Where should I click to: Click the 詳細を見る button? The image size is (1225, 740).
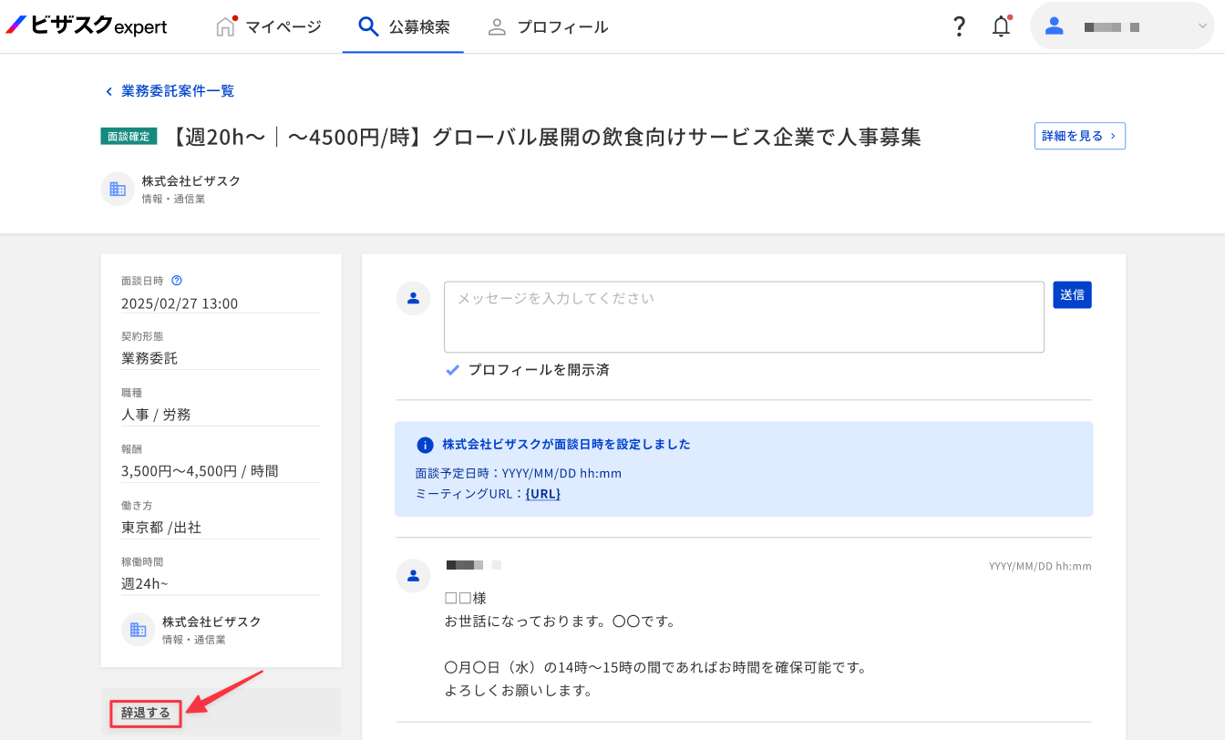point(1080,136)
